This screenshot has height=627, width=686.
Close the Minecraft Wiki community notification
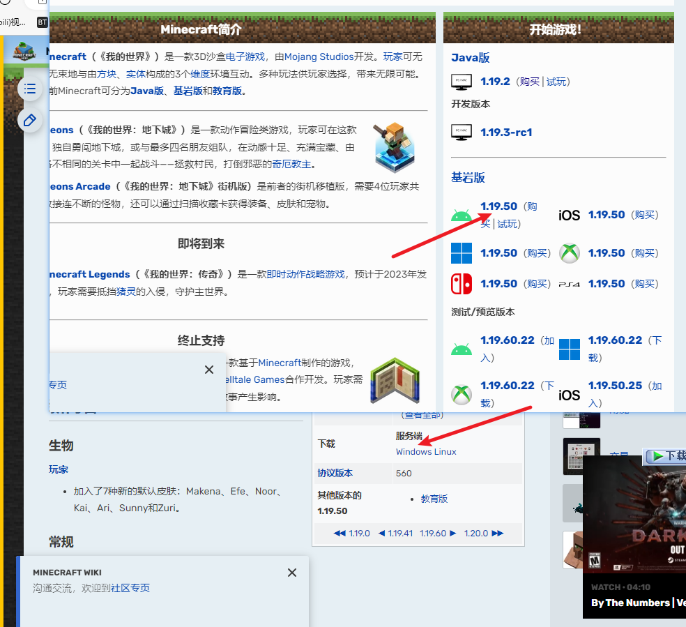292,573
